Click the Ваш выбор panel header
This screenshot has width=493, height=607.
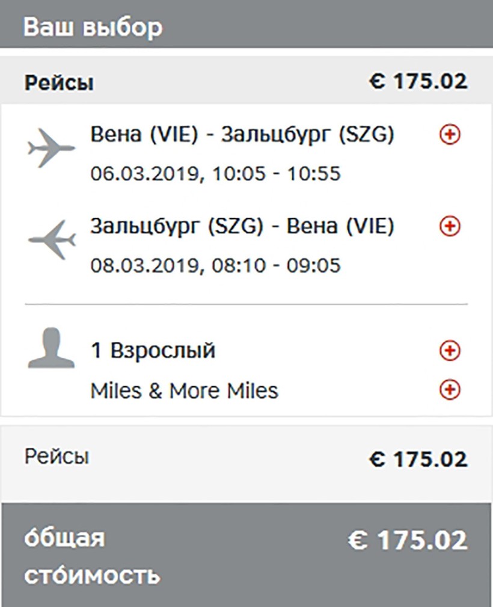(x=93, y=27)
